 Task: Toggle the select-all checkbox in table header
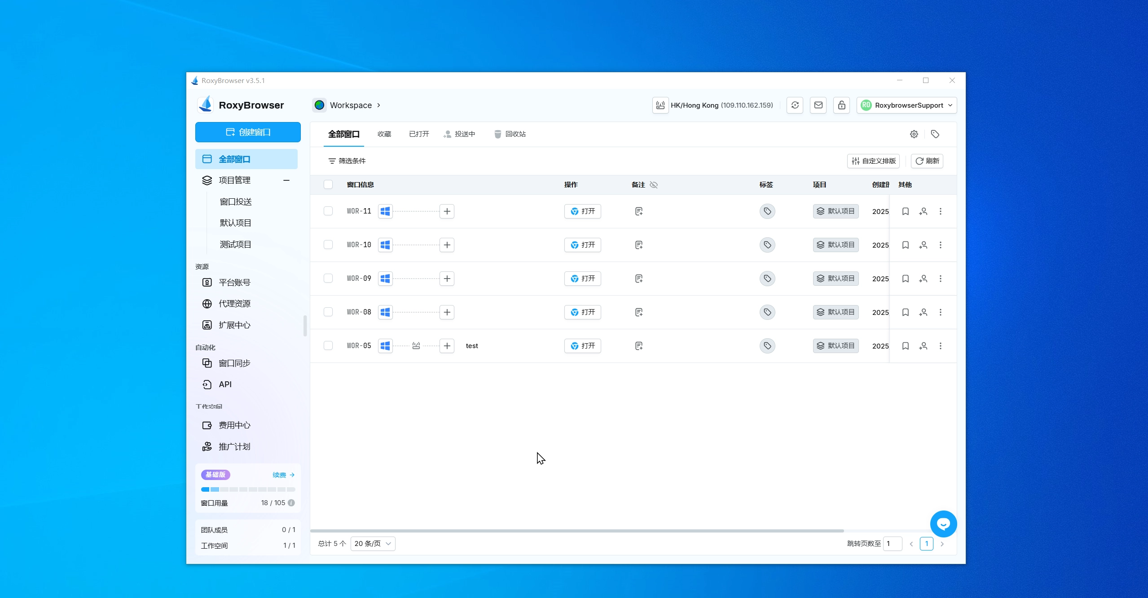328,184
